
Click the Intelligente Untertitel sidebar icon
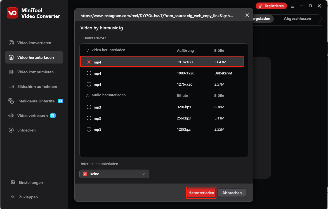(11, 101)
